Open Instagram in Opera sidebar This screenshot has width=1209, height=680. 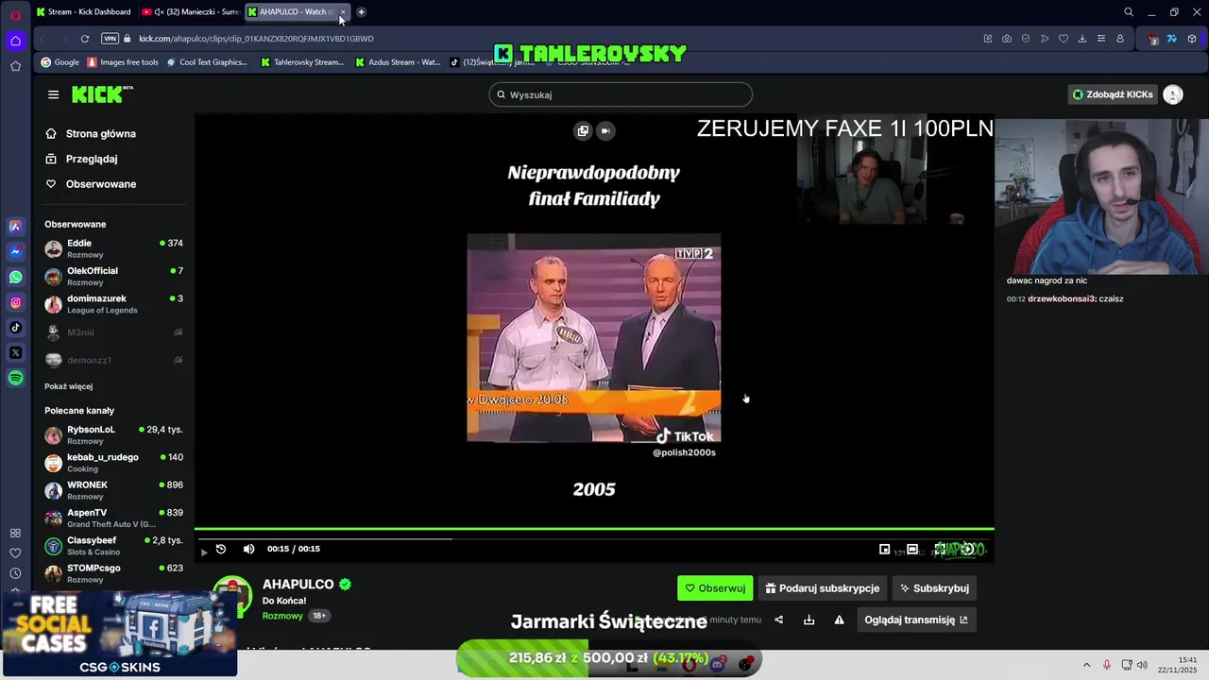15,302
